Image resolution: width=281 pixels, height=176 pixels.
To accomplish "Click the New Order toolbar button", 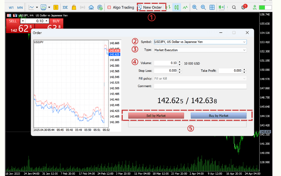I will point(150,7).
